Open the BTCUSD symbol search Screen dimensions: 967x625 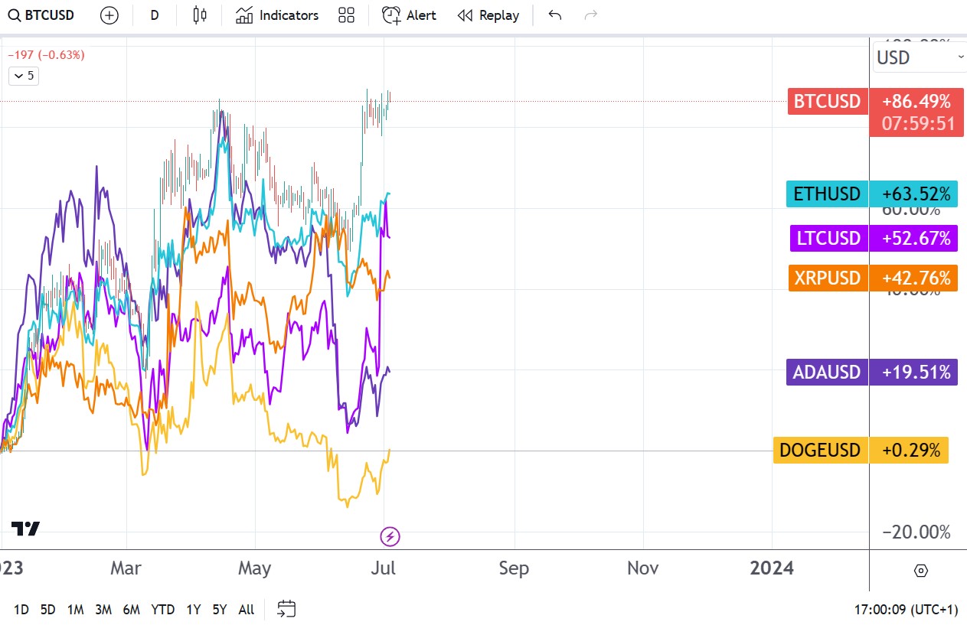pyautogui.click(x=42, y=15)
